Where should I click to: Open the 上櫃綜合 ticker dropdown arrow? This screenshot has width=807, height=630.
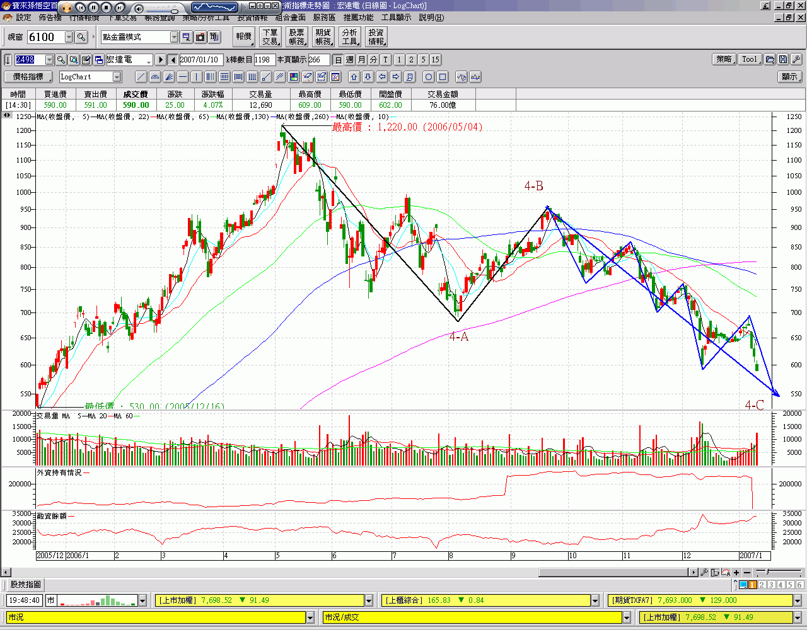tap(595, 600)
